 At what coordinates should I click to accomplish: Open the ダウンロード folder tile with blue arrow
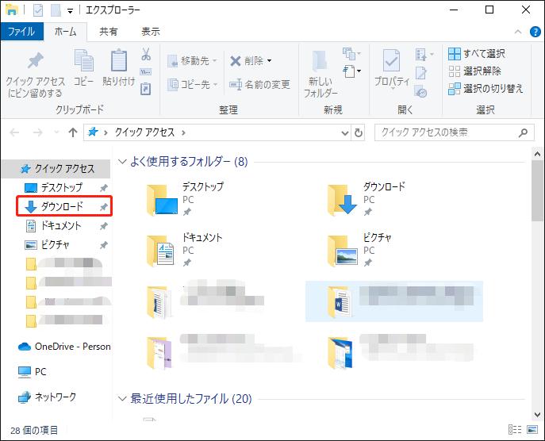[x=367, y=200]
